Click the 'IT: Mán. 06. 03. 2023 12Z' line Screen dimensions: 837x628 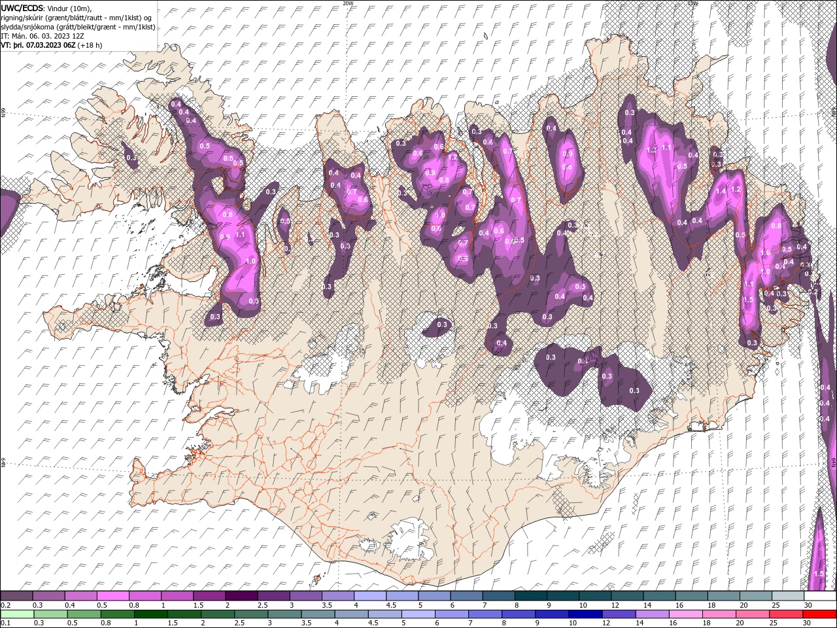click(43, 36)
